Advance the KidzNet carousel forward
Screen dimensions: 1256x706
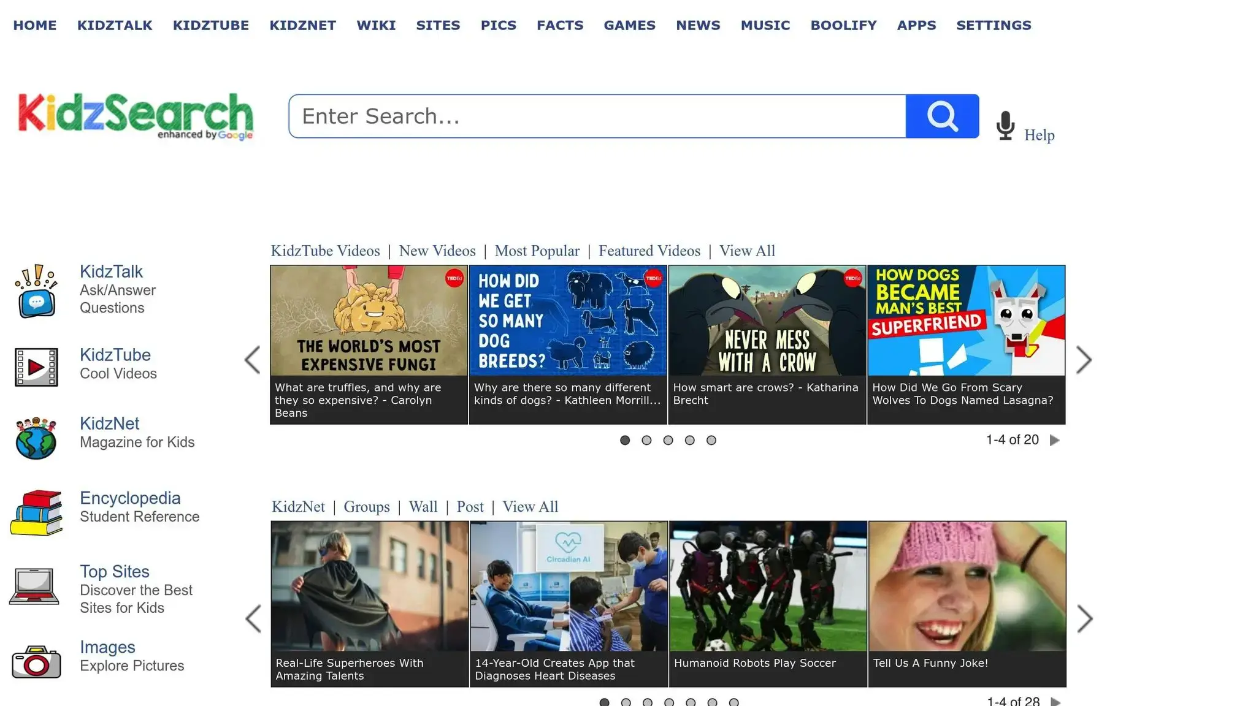(x=1085, y=619)
